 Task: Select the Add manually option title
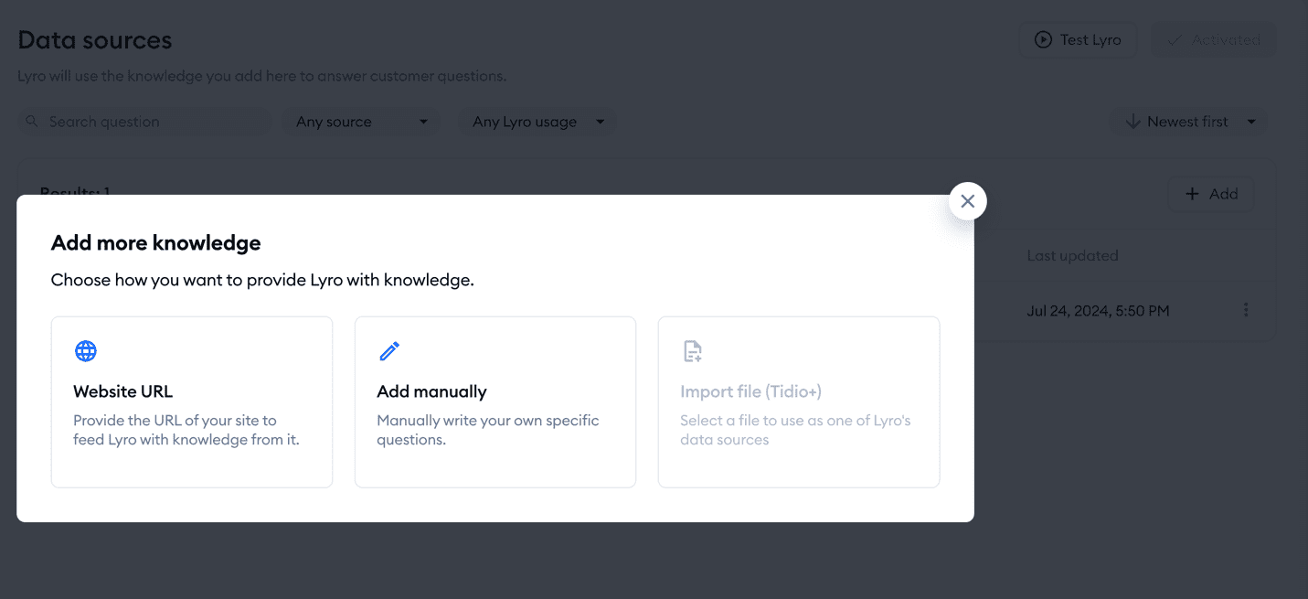point(431,391)
